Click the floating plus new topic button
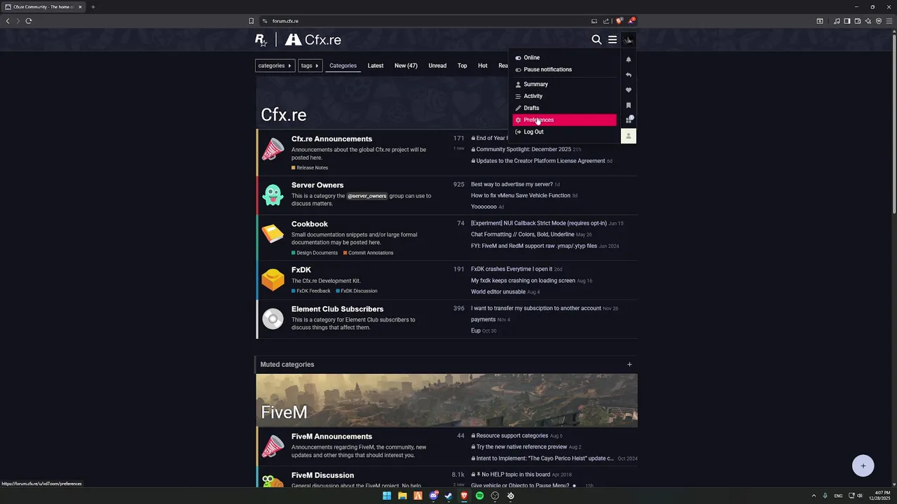 (863, 465)
